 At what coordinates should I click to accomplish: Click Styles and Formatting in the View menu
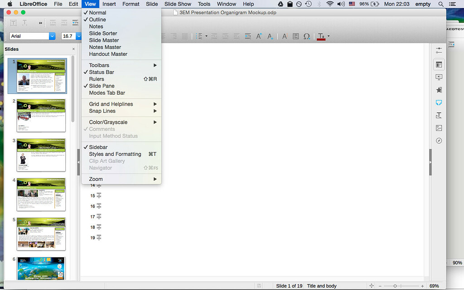click(114, 154)
